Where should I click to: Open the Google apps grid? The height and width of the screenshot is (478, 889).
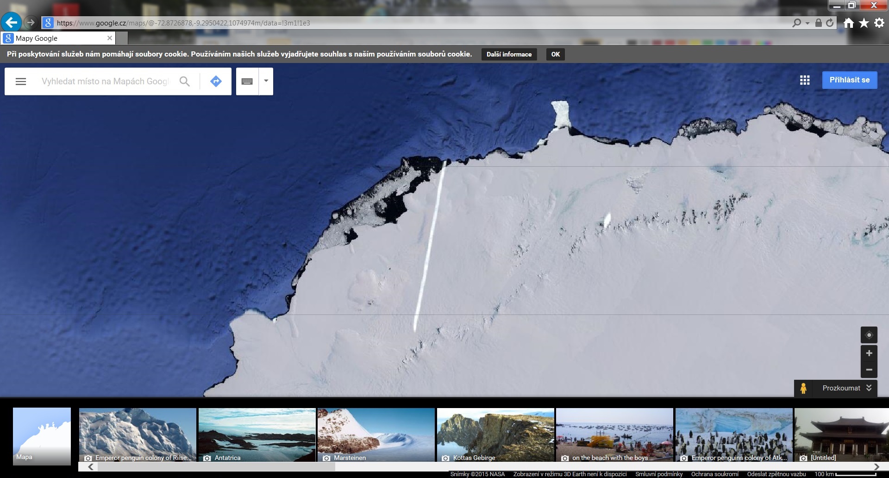click(x=805, y=80)
